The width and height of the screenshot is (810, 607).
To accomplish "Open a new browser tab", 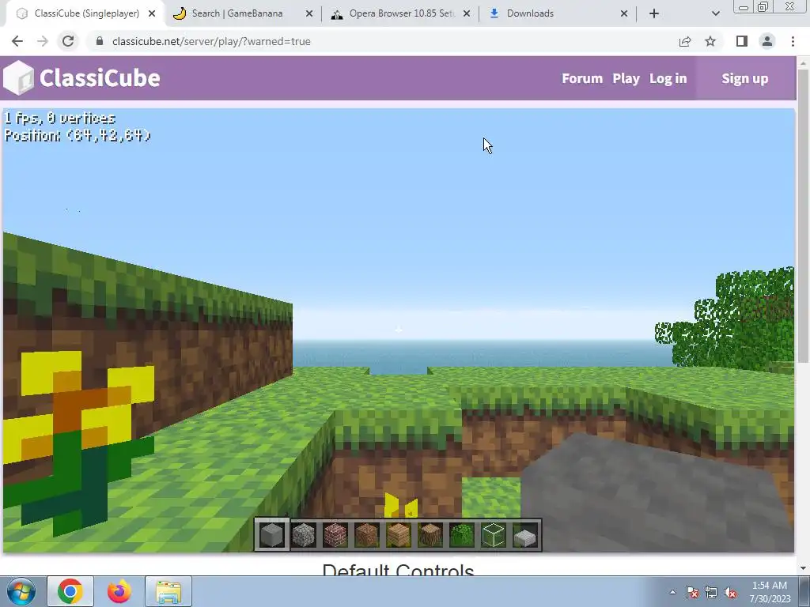I will (654, 13).
